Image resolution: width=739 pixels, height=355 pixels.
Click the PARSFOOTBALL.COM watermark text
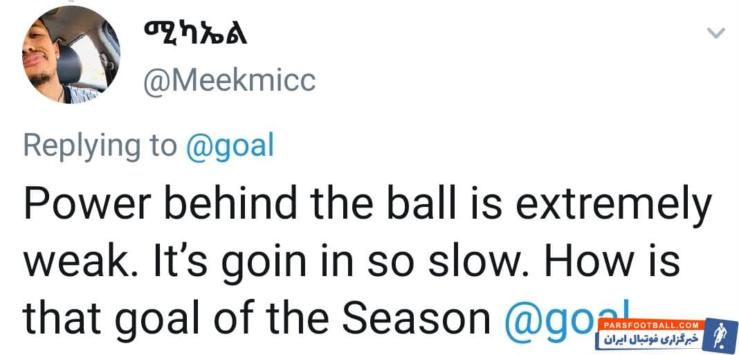pos(650,325)
